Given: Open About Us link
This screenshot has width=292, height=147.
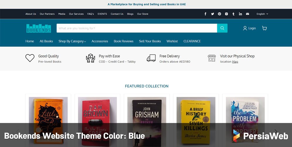Looking at the screenshot, I should pyautogui.click(x=31, y=14).
